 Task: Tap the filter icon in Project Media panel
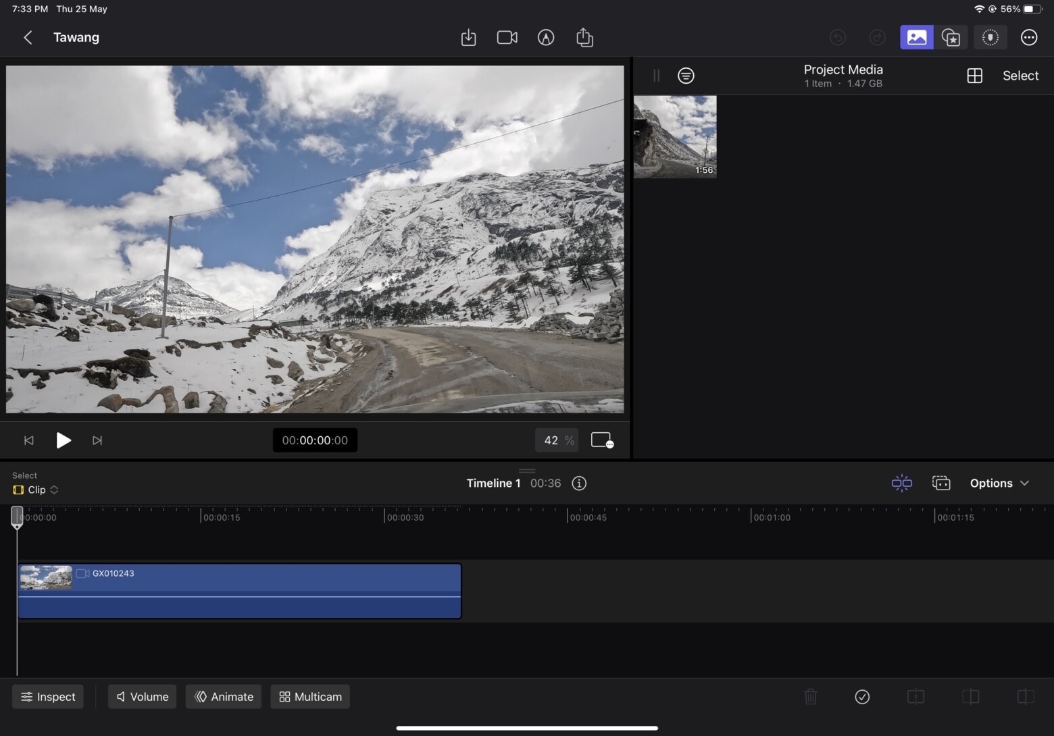pyautogui.click(x=686, y=75)
